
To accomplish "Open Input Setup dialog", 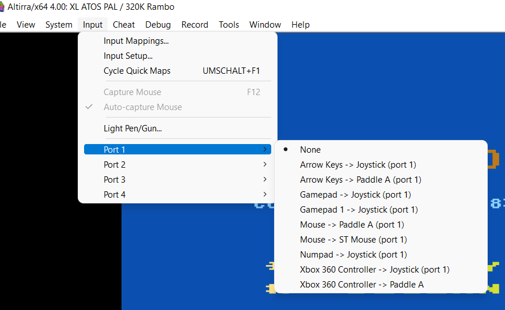I will tap(128, 56).
